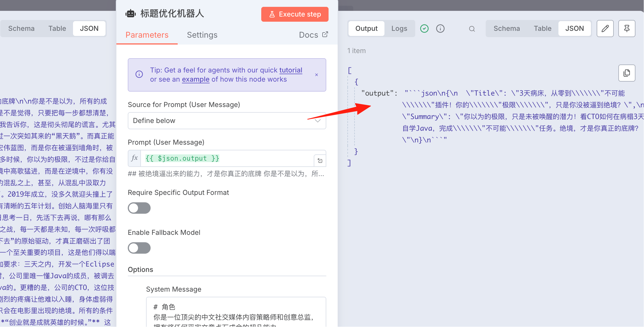Viewport: 644px width, 327px height.
Task: Select the output panel Schema view
Action: 507,29
